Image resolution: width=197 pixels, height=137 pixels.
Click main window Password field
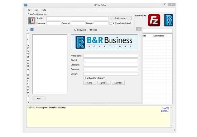point(78,23)
